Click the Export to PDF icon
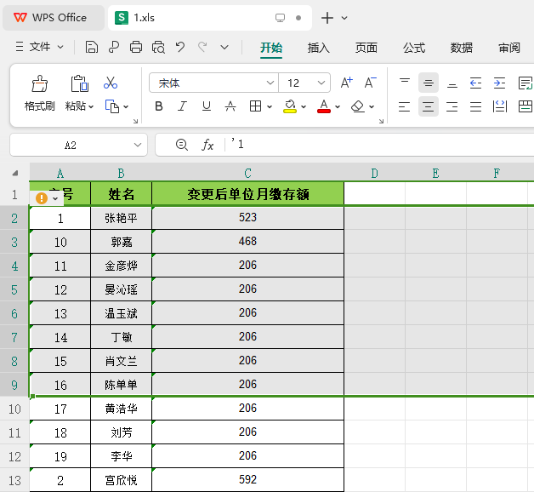Viewport: 534px width, 492px height. (114, 47)
